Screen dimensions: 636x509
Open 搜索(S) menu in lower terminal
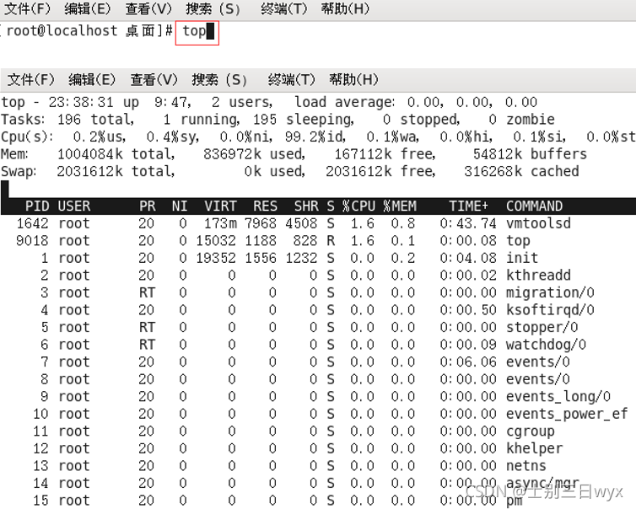pos(219,79)
